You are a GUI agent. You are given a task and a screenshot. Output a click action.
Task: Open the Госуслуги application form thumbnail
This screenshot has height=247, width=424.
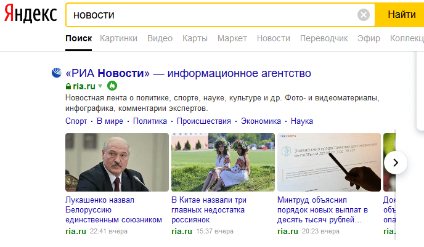329,162
